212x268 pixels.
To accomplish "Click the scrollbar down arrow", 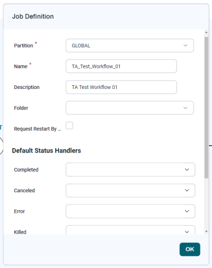I will (x=206, y=231).
